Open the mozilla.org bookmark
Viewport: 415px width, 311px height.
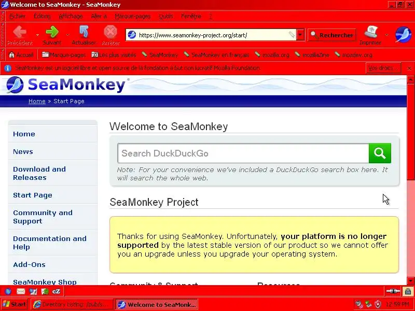pos(272,55)
